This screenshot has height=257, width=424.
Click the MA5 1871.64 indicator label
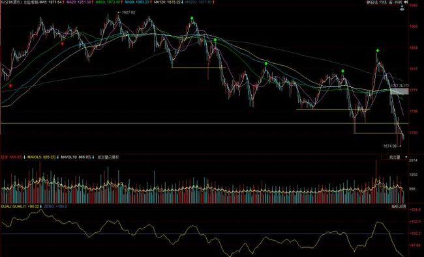(51, 2)
